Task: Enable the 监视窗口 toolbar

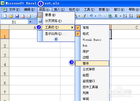Action: click(x=92, y=81)
